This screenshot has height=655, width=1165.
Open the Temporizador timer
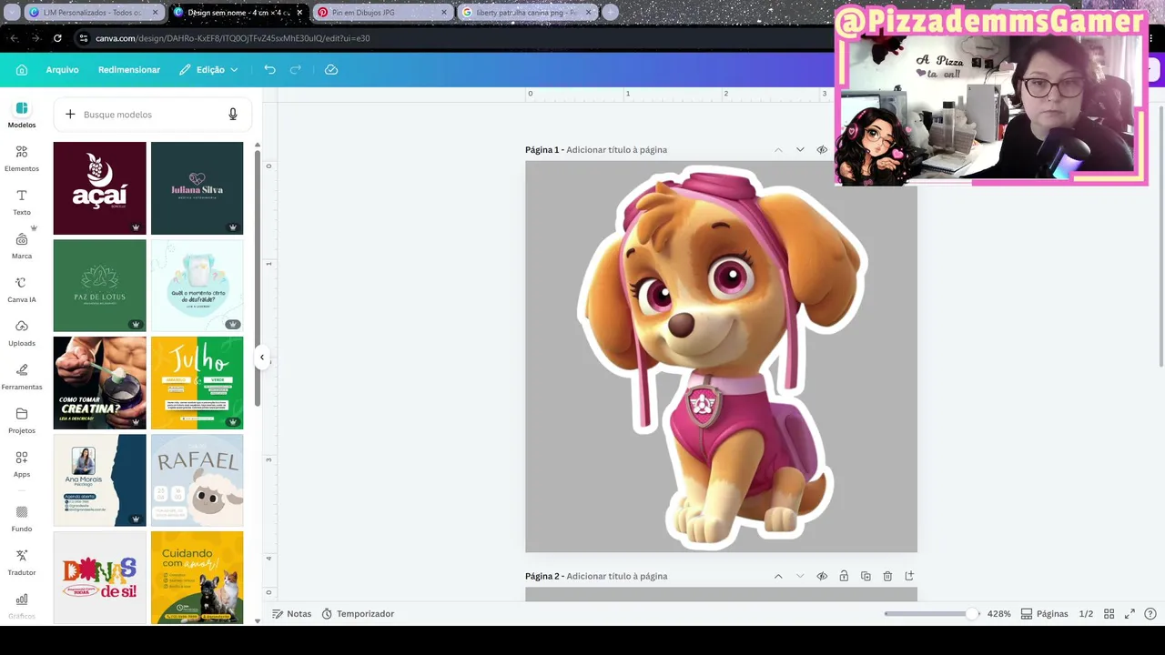(357, 614)
